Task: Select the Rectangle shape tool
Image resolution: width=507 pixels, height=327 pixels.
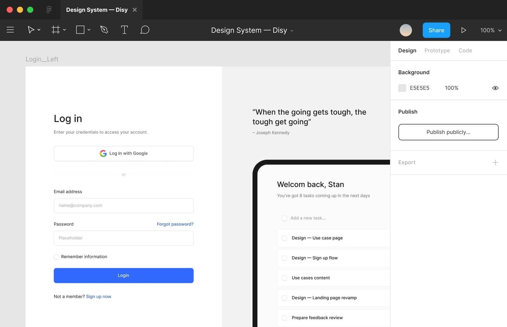Action: 80,30
